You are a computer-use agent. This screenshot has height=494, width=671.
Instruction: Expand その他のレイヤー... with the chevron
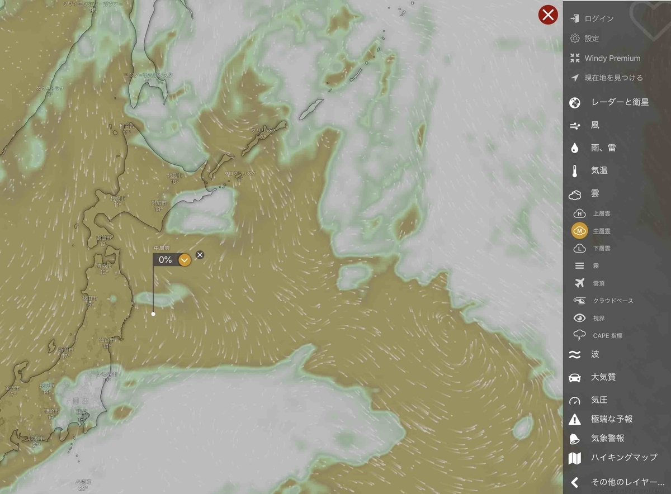point(574,482)
